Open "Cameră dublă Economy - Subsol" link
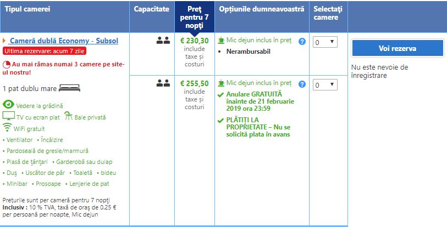The image size is (447, 227). (64, 41)
